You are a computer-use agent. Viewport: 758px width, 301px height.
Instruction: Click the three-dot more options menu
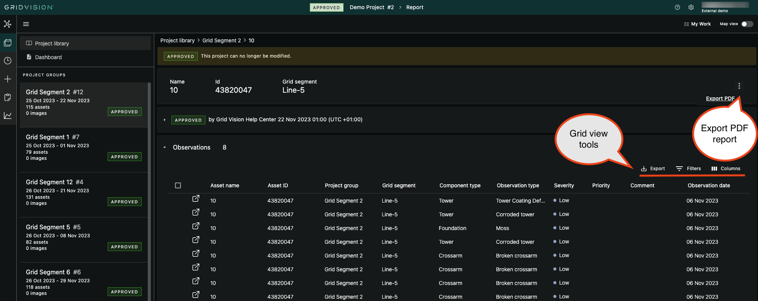tap(739, 86)
